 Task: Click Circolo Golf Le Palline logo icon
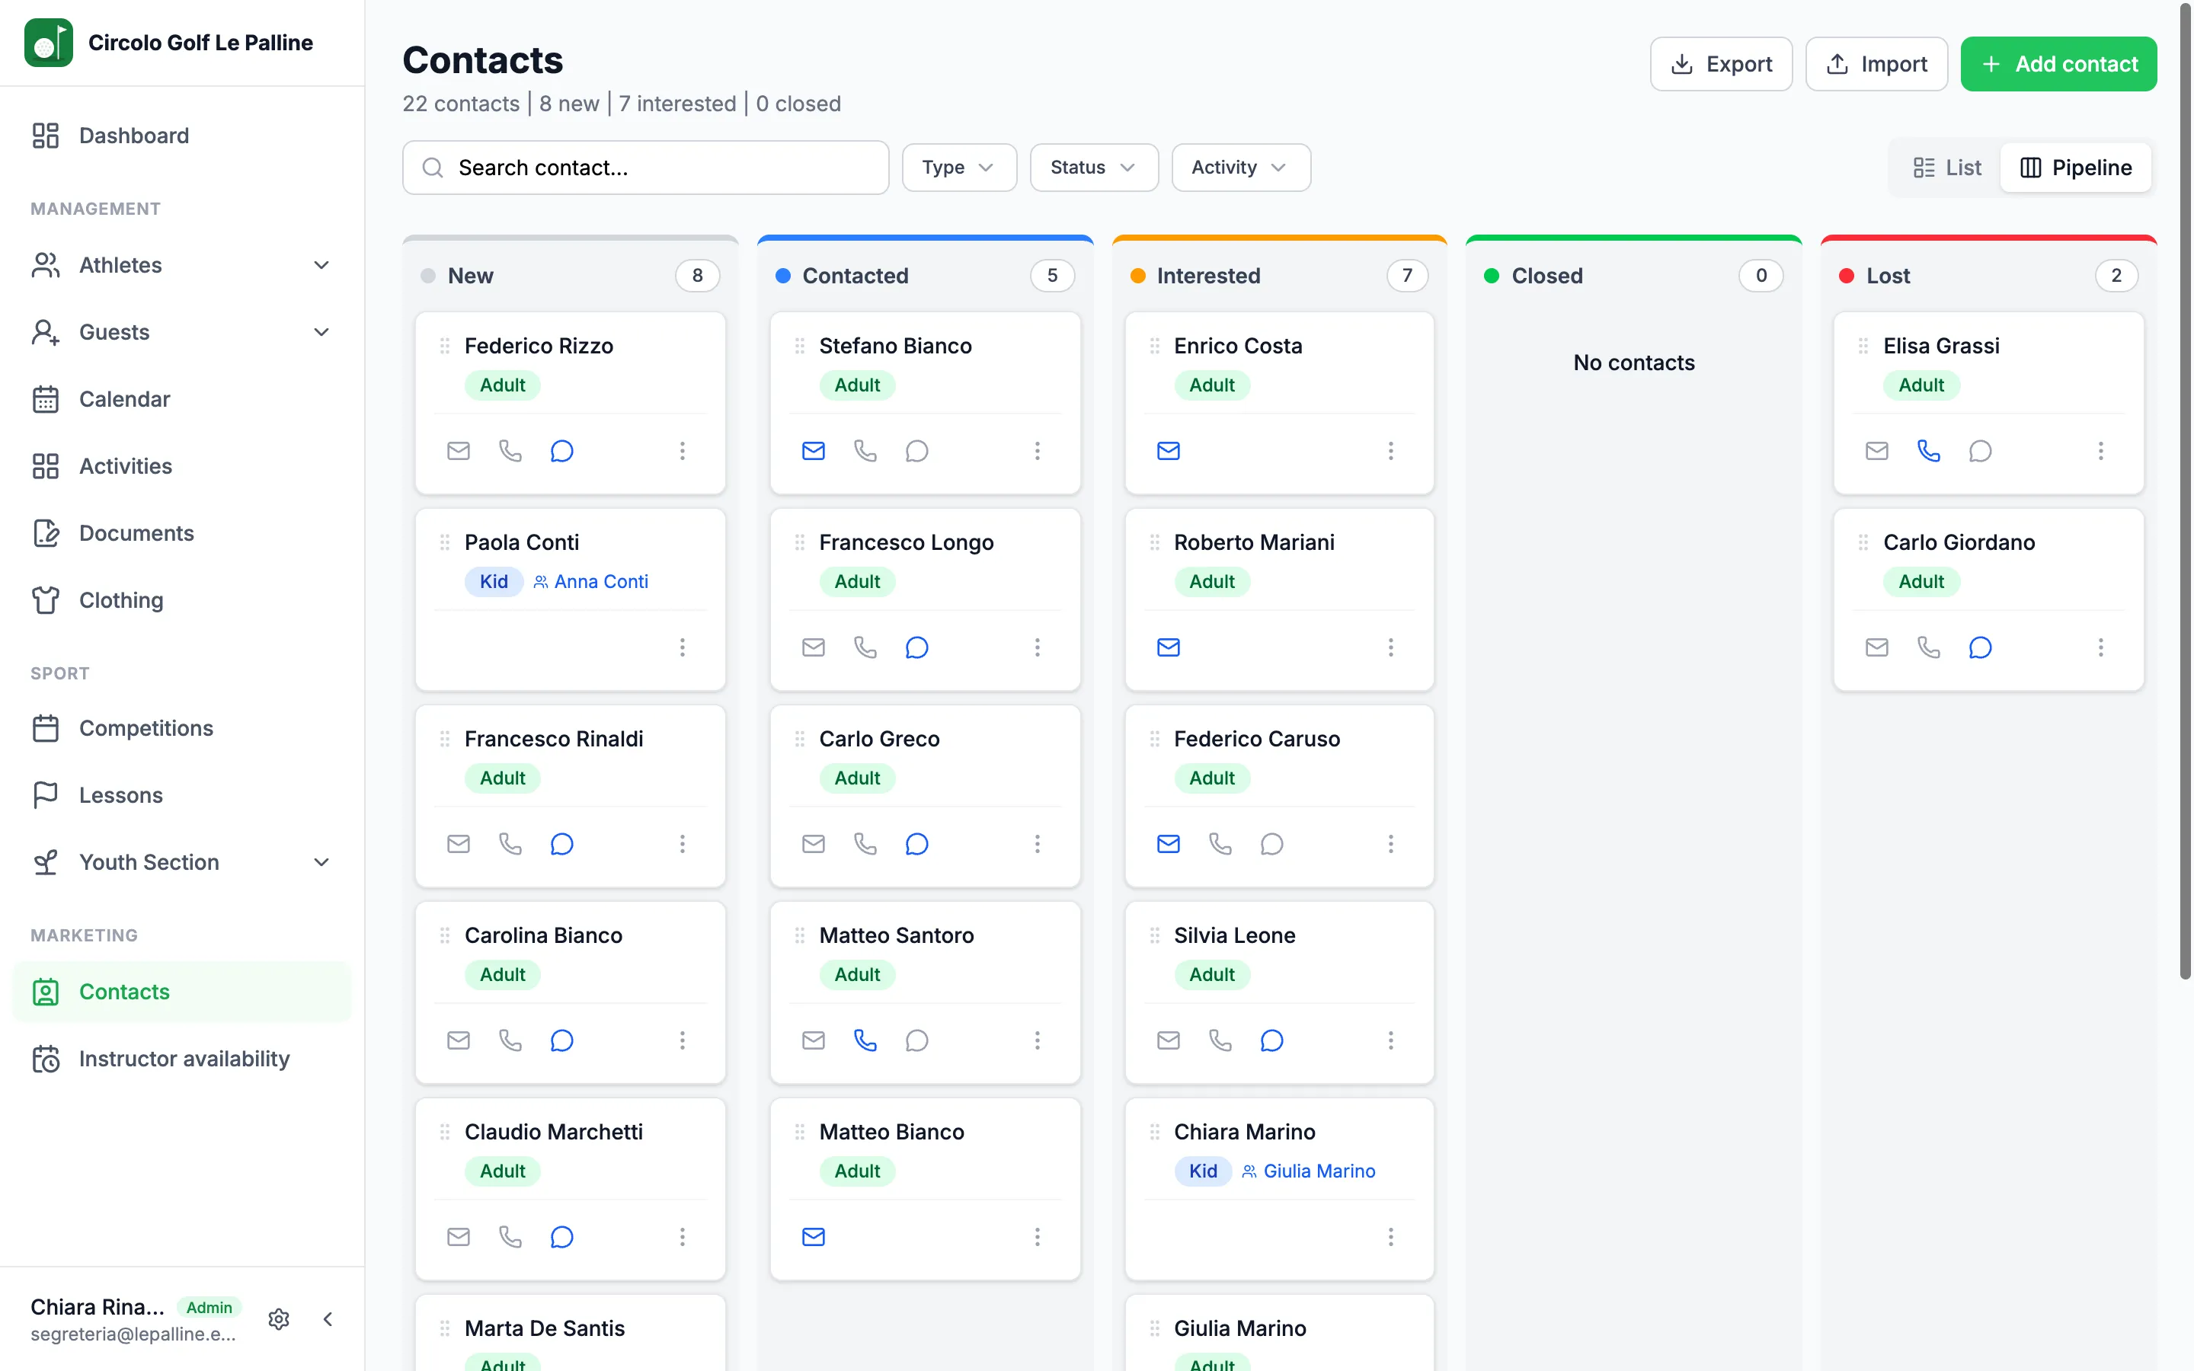pos(49,43)
